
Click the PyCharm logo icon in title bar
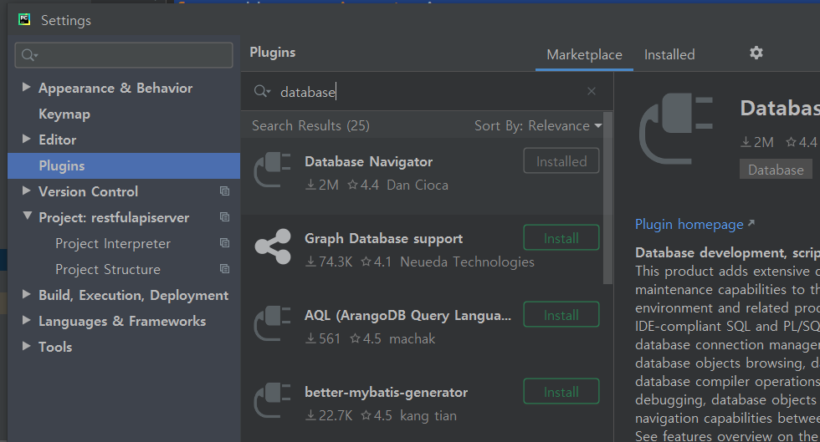24,20
